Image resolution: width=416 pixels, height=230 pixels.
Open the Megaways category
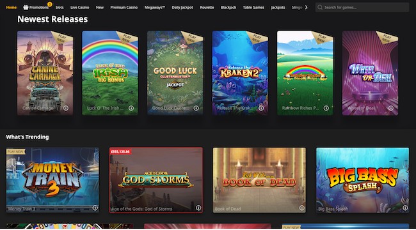[x=155, y=8]
